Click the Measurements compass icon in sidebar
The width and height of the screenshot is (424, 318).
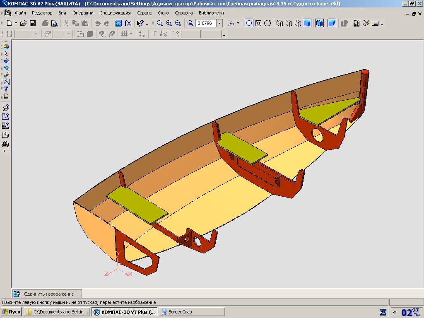click(6, 82)
